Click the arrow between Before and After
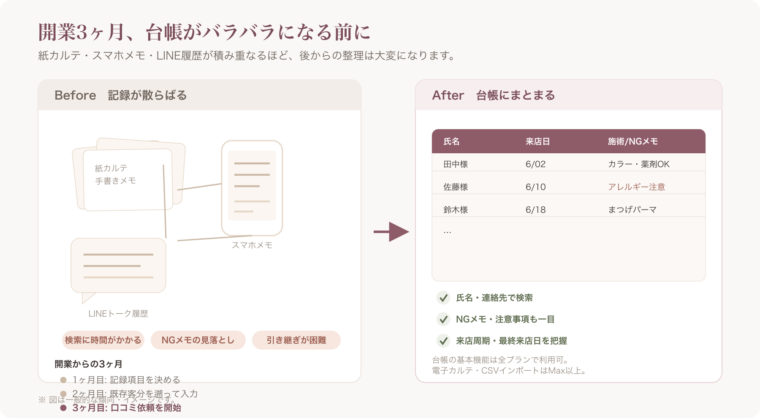Image resolution: width=760 pixels, height=418 pixels. pos(391,232)
